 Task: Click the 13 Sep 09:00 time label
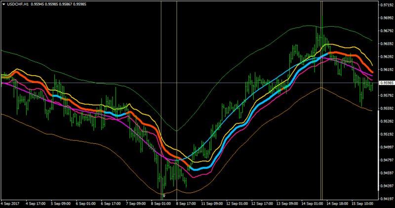point(287,204)
